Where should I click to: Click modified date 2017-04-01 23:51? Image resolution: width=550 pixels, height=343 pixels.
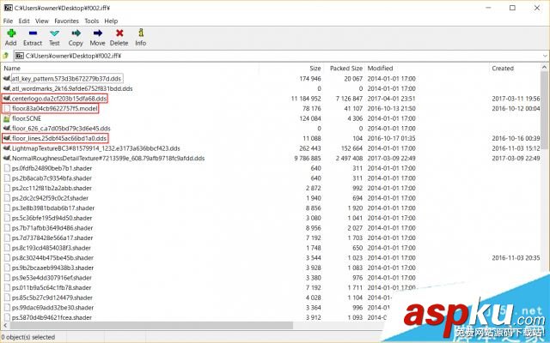pyautogui.click(x=392, y=99)
